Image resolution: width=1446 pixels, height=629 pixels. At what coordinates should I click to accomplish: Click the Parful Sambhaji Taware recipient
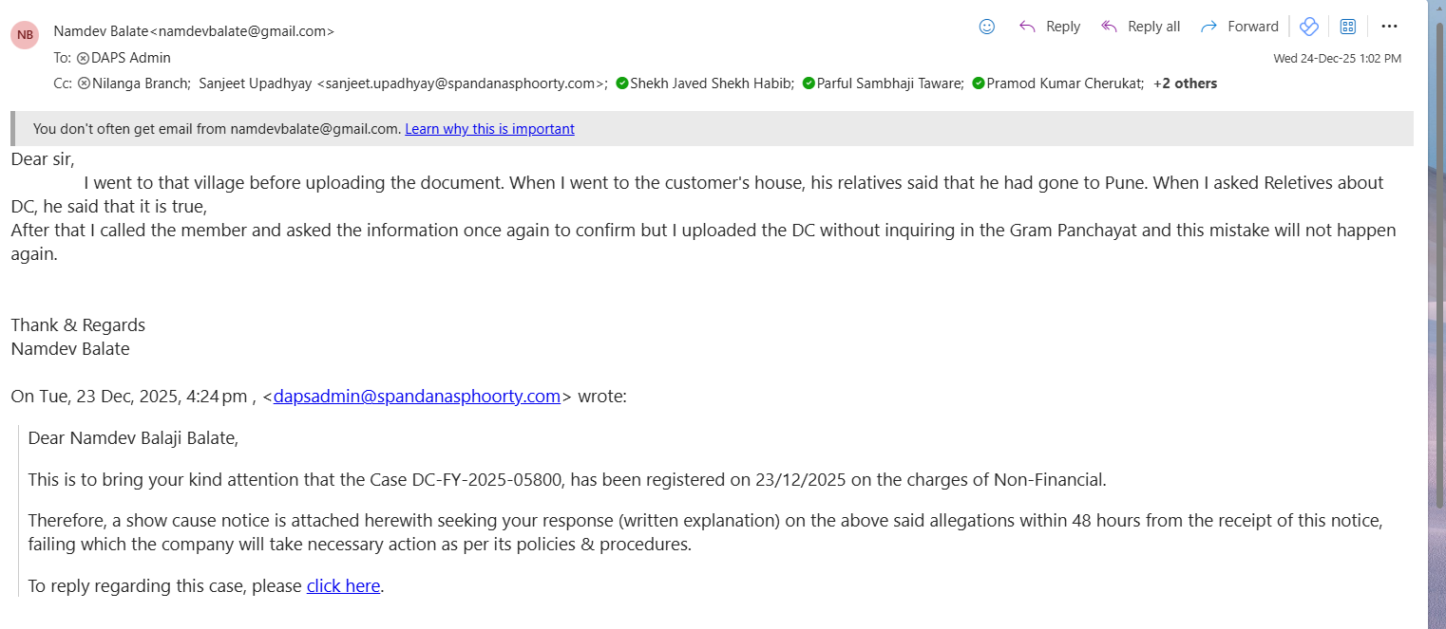(x=889, y=83)
